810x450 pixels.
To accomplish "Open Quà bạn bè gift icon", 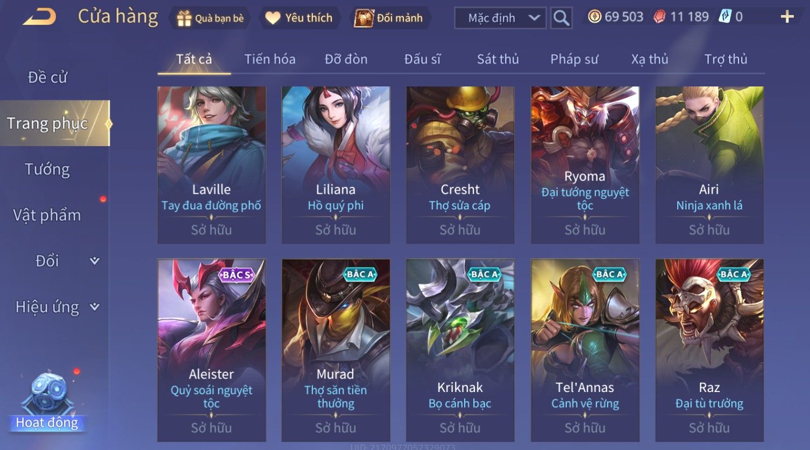I will (184, 18).
